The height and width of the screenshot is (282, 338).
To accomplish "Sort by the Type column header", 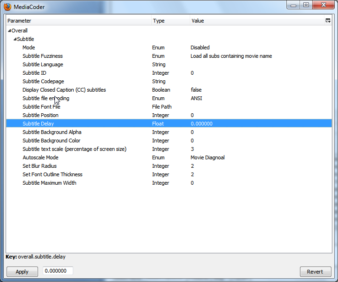I will click(170, 21).
